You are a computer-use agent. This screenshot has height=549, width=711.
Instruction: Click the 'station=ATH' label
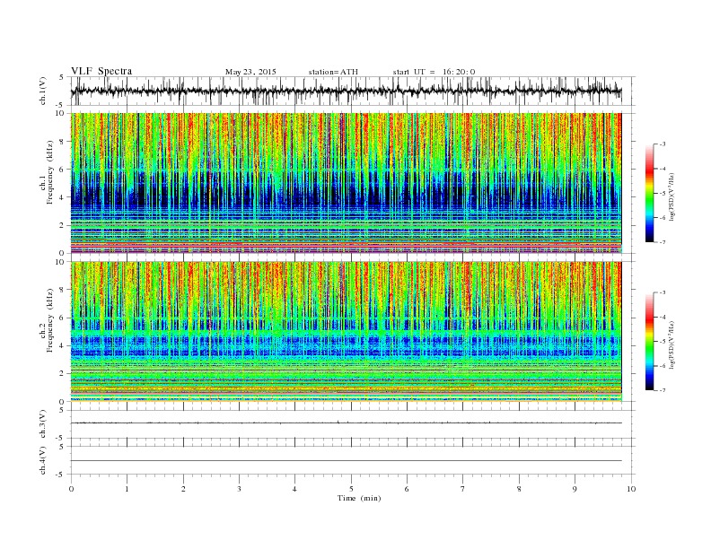click(333, 72)
